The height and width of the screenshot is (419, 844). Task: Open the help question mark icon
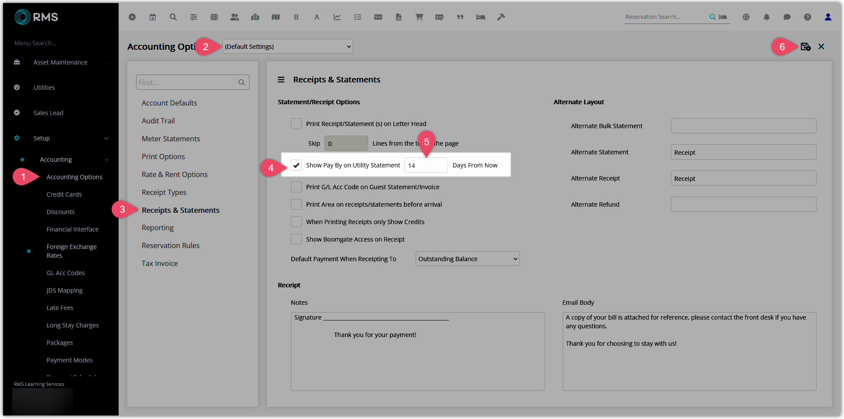(808, 17)
